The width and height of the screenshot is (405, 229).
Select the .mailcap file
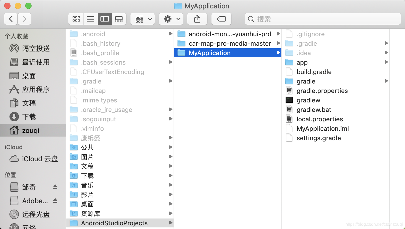point(120,91)
